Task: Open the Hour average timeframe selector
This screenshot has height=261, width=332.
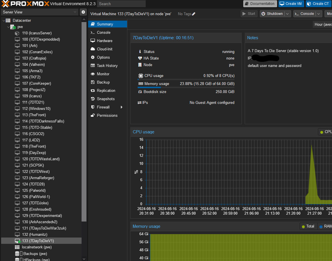Action: 323,24
